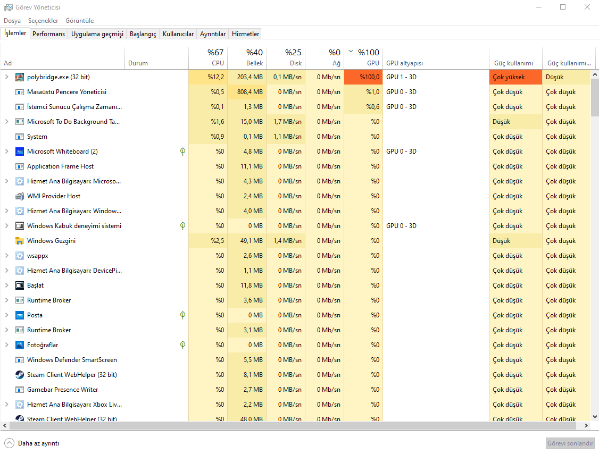The width and height of the screenshot is (599, 454).
Task: Click the Hizmet Ana Bilgisayarı: Xbox Live icon
Action: tap(20, 405)
